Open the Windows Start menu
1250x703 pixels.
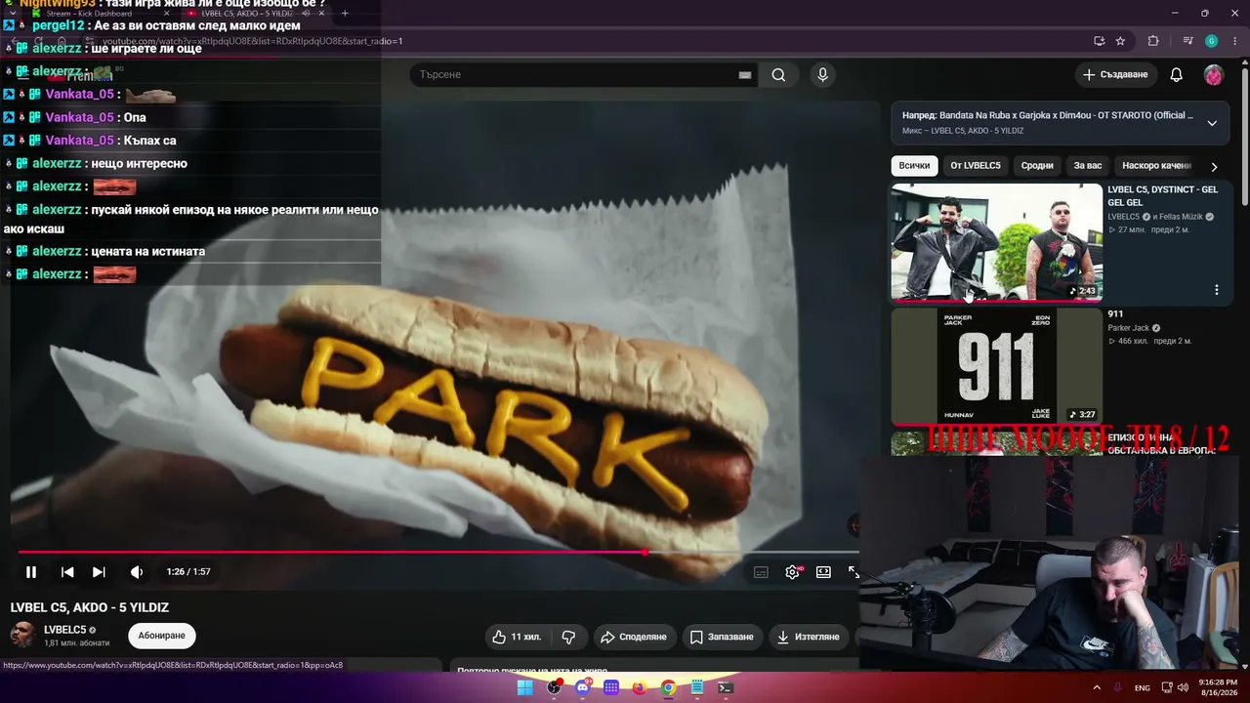point(524,687)
